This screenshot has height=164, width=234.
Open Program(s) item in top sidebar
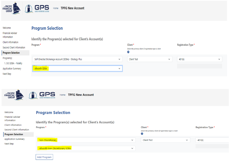point(8,58)
